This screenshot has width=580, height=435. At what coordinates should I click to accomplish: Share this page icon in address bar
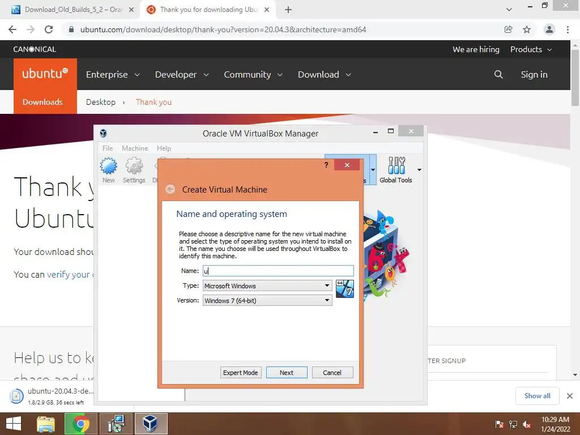point(509,29)
